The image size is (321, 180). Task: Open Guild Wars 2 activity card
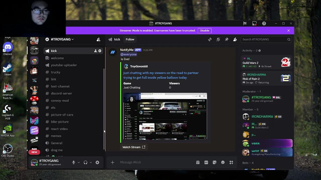267,62
